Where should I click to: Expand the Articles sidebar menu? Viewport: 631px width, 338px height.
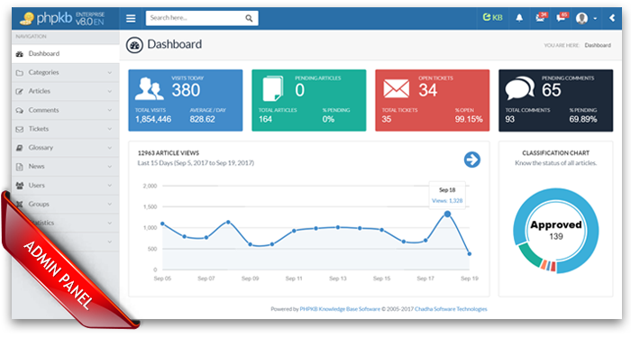pos(66,91)
